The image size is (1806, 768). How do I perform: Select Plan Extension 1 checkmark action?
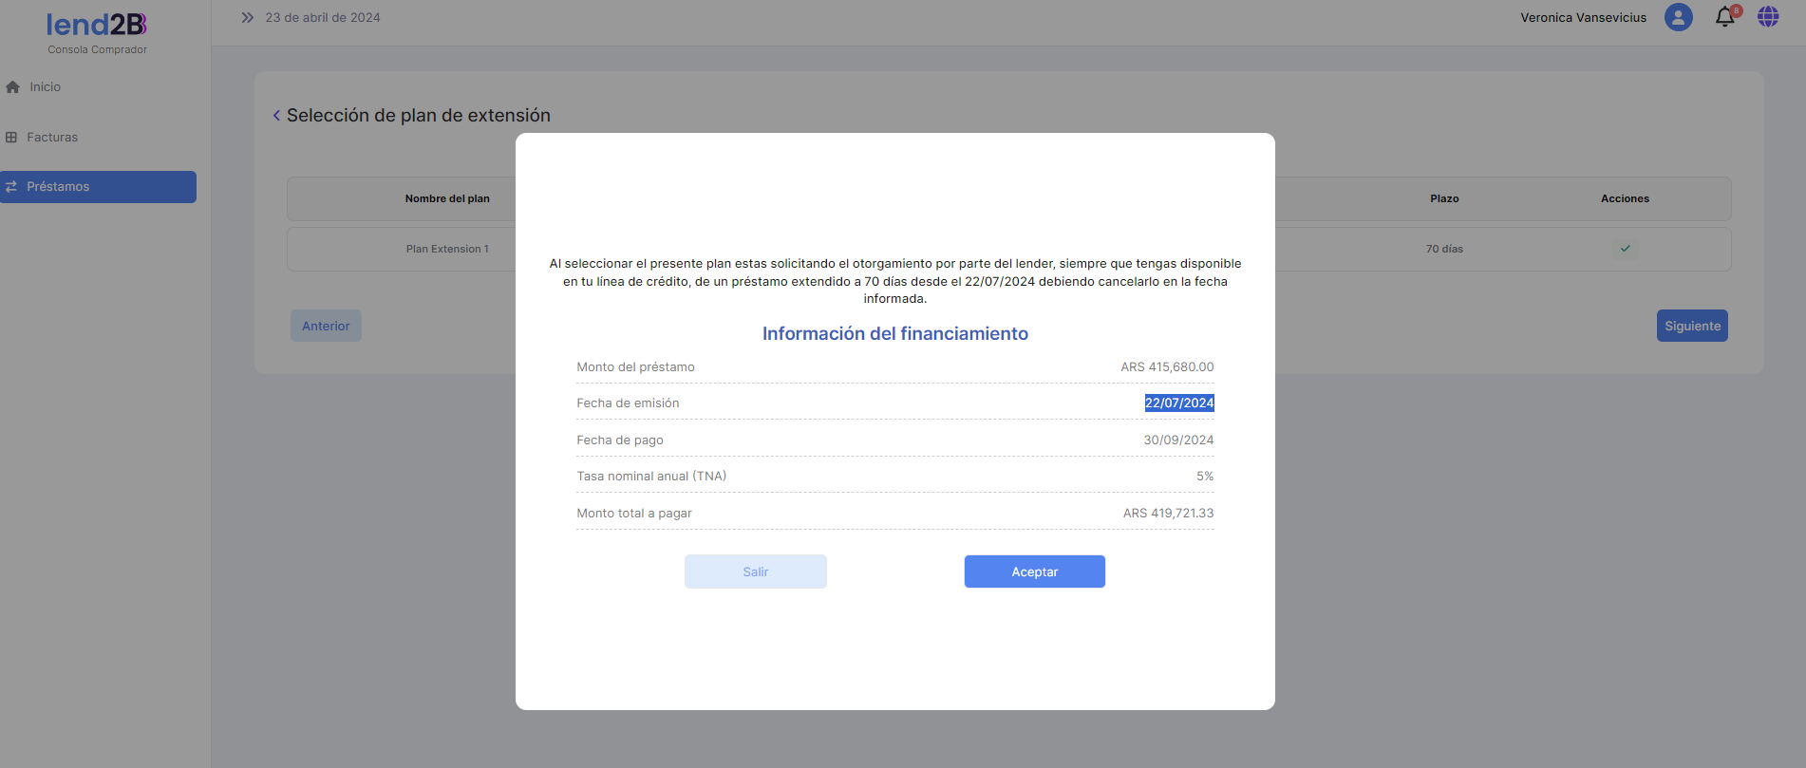(x=1625, y=249)
